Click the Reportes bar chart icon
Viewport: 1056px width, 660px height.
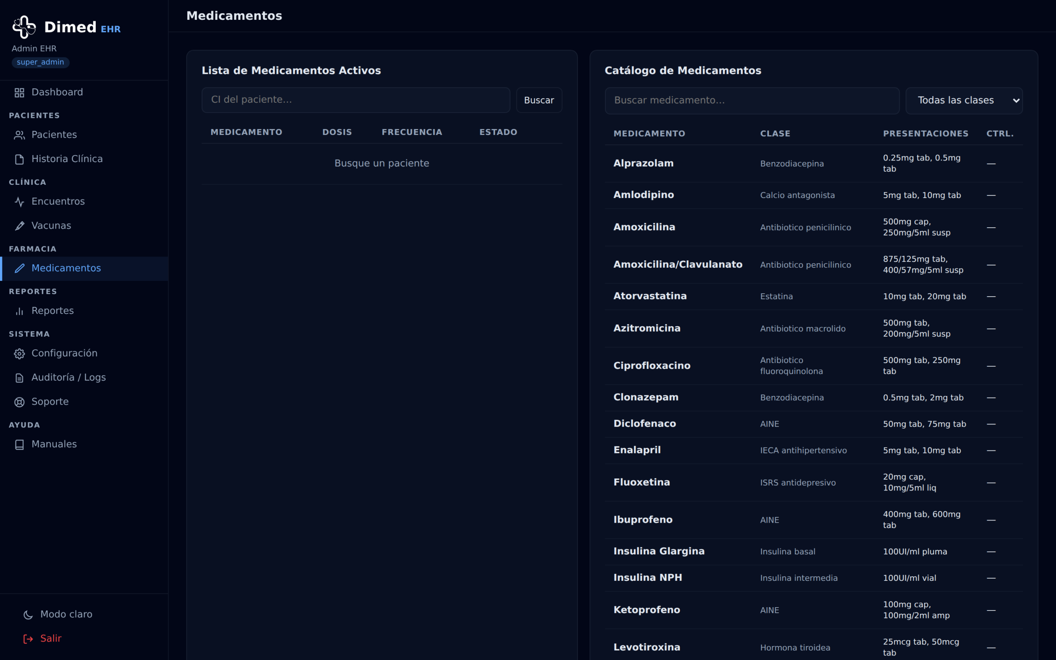tap(19, 311)
